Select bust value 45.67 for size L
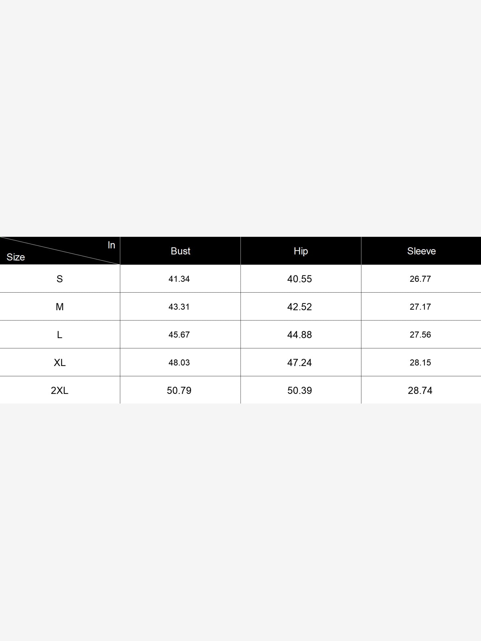481x641 pixels. point(179,335)
